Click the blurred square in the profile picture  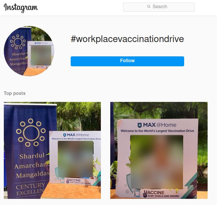pyautogui.click(x=41, y=55)
